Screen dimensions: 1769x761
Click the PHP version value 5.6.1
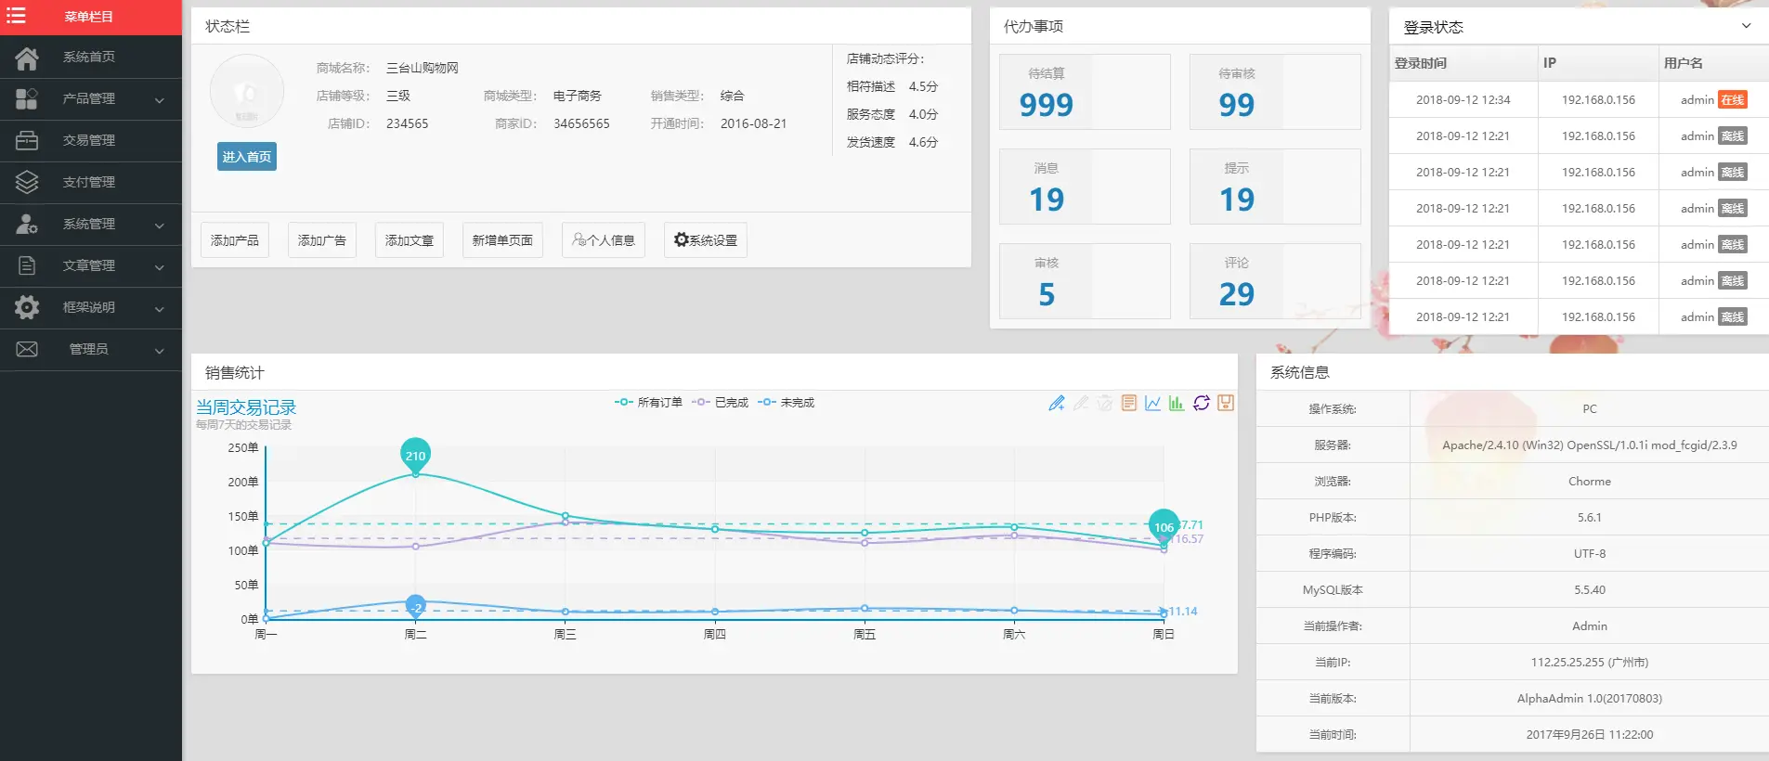tap(1590, 518)
